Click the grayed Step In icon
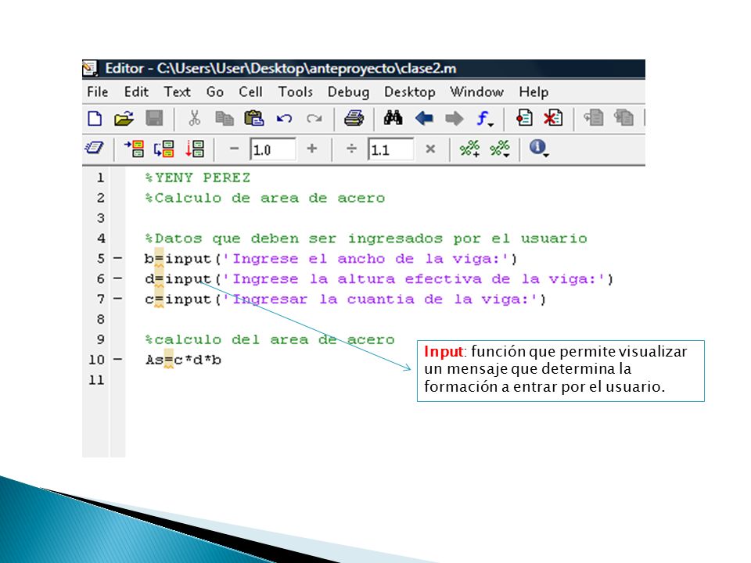751x563 pixels. 623,118
